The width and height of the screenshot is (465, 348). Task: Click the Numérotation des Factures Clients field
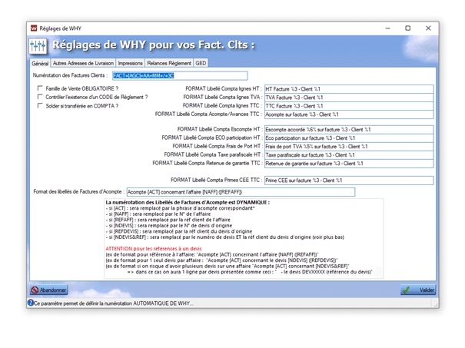[180, 76]
